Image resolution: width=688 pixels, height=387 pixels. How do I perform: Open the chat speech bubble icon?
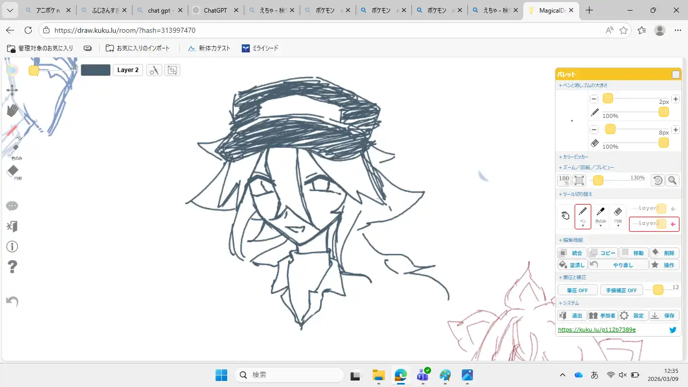pyautogui.click(x=12, y=206)
